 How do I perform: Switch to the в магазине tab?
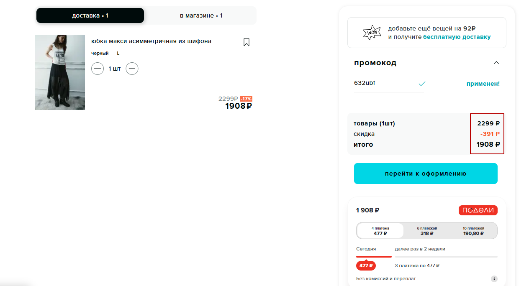tap(201, 15)
